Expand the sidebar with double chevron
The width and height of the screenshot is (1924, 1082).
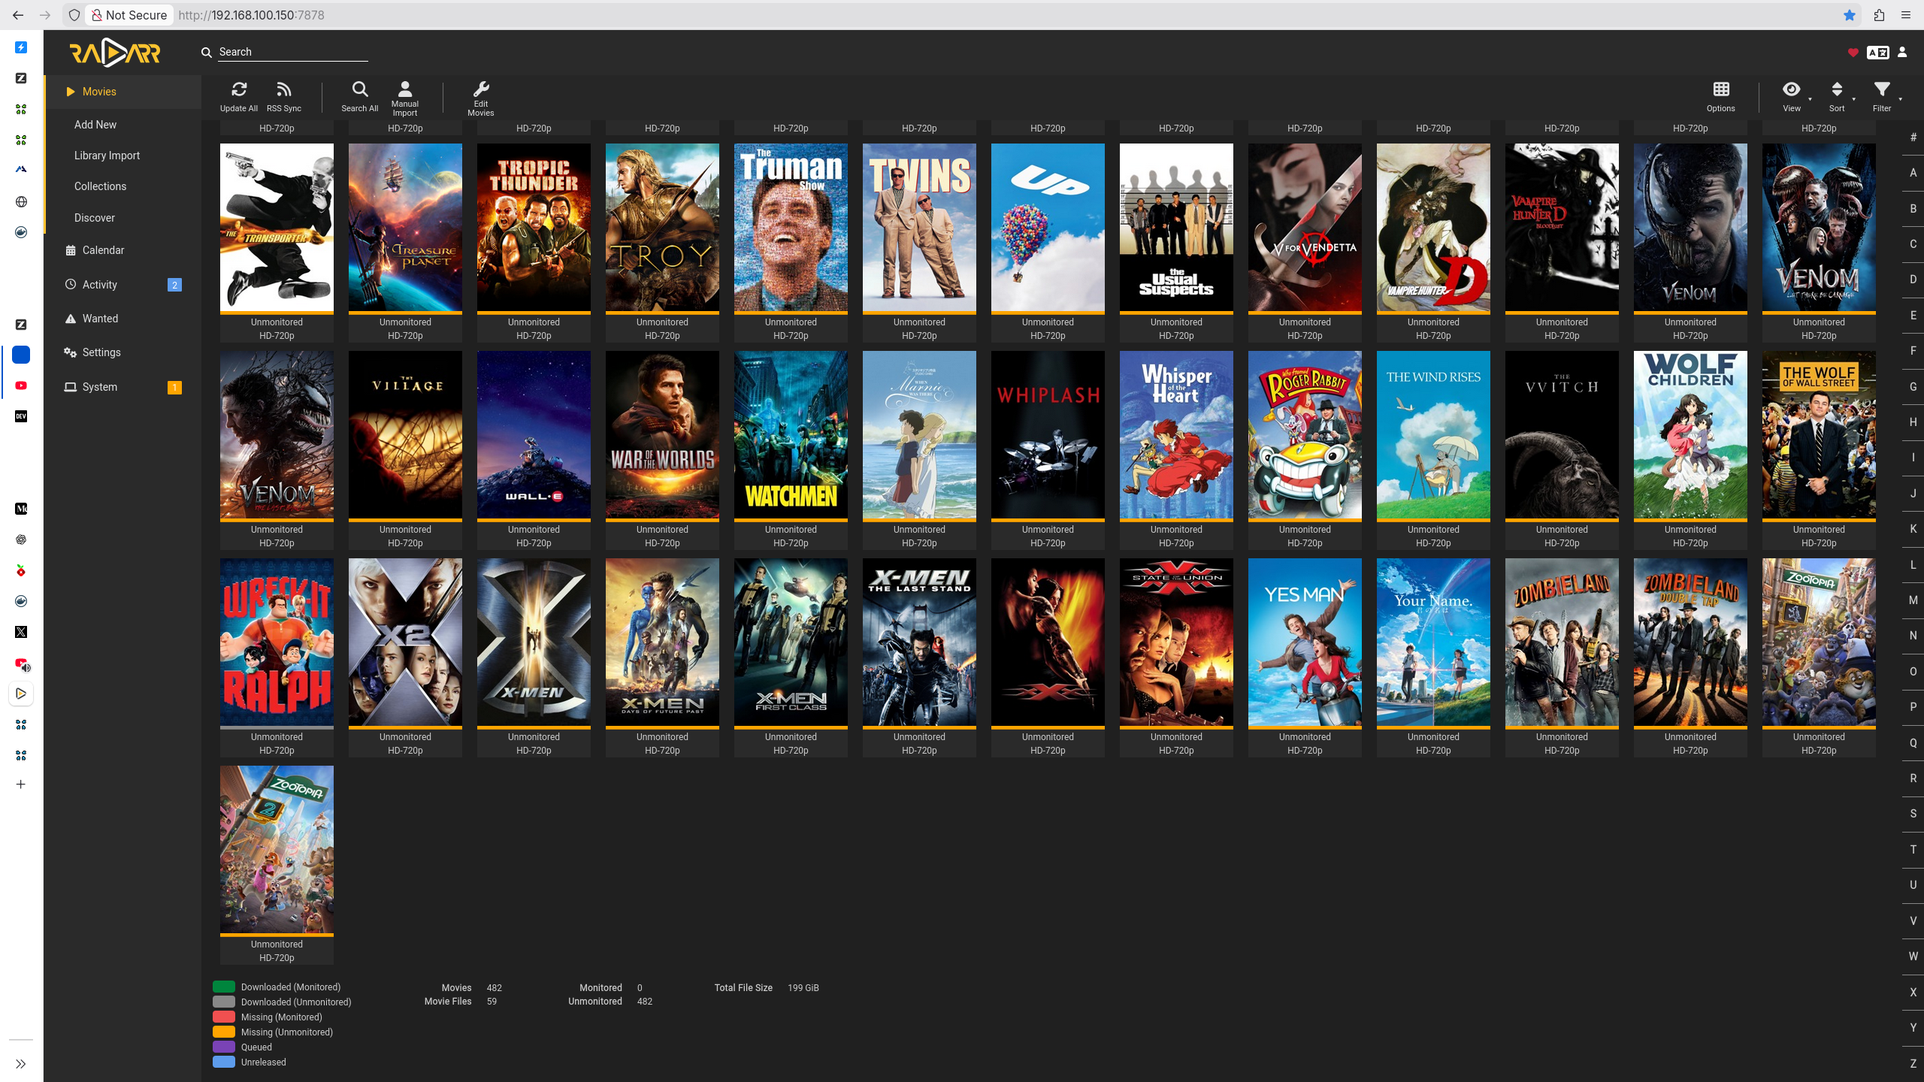21,1064
